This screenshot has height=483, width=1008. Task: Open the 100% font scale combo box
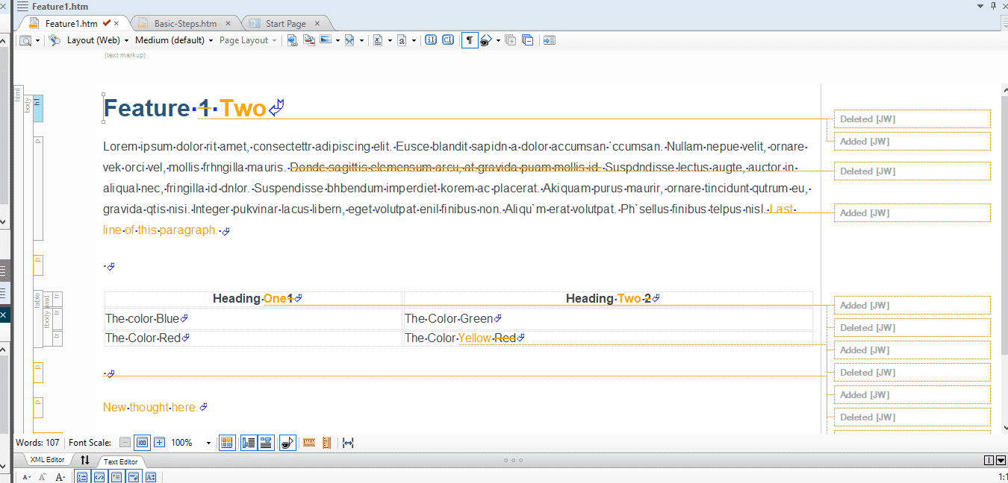pos(191,443)
